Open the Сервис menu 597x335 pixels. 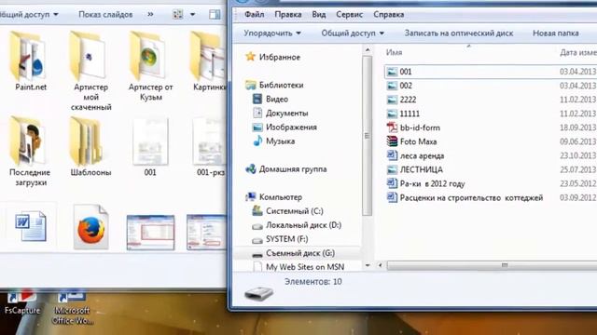point(349,15)
